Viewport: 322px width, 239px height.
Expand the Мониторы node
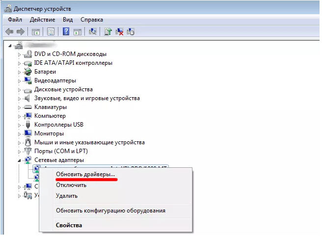19,134
